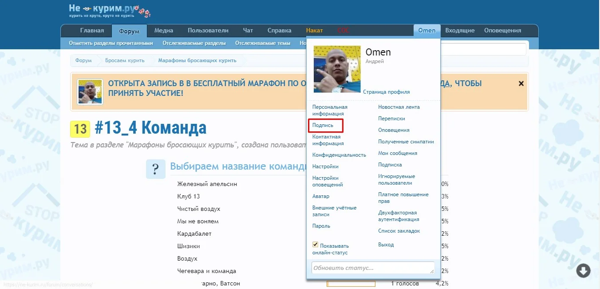
Task: Click the avatar thumbnail in the notice banner
Action: (x=90, y=92)
